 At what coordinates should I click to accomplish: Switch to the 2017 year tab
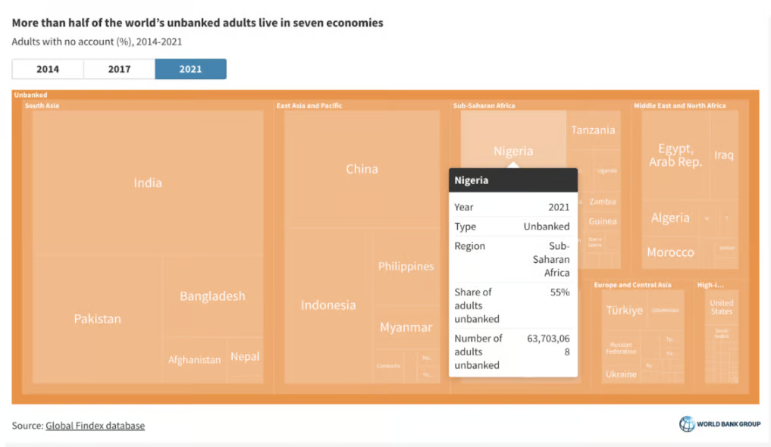119,69
